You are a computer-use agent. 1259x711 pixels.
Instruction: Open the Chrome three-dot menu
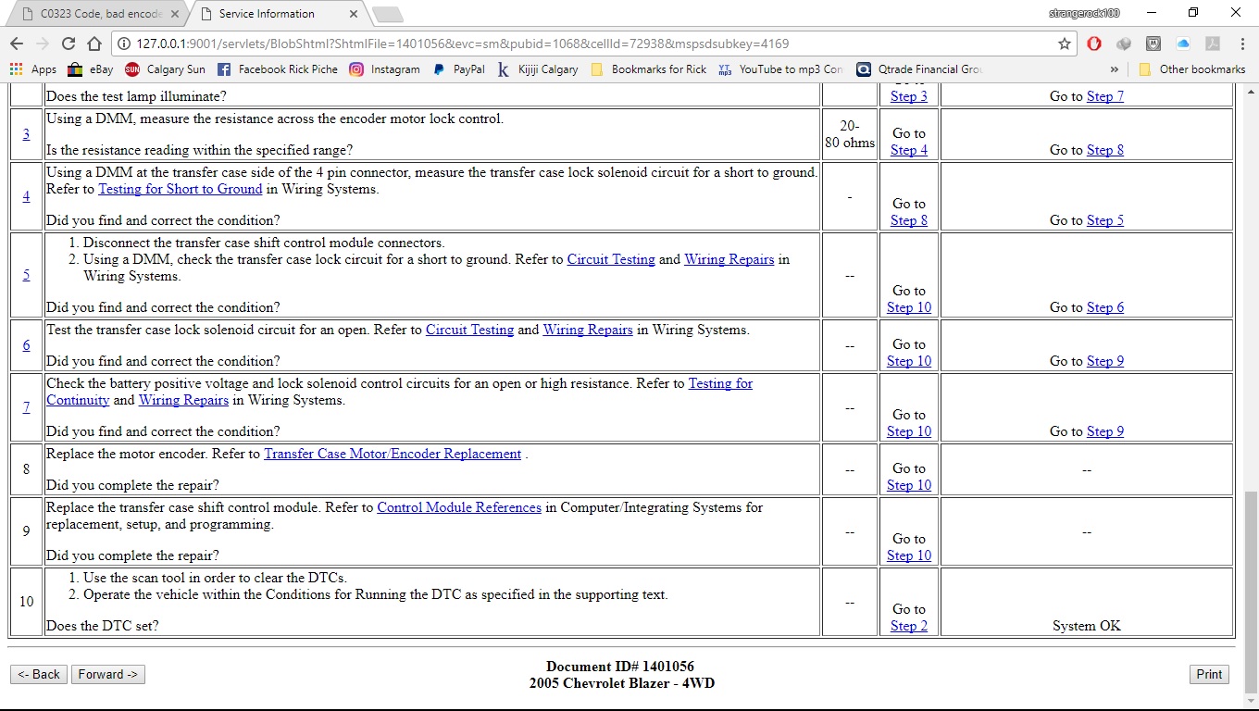[x=1241, y=44]
